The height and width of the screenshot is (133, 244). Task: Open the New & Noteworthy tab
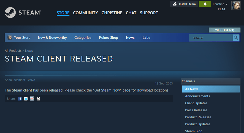pyautogui.click(x=52, y=37)
